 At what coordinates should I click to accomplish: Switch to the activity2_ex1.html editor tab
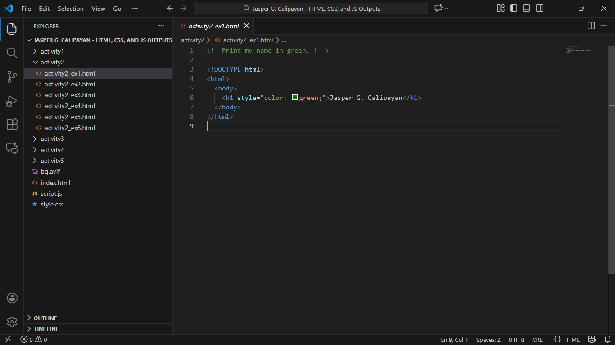click(213, 26)
